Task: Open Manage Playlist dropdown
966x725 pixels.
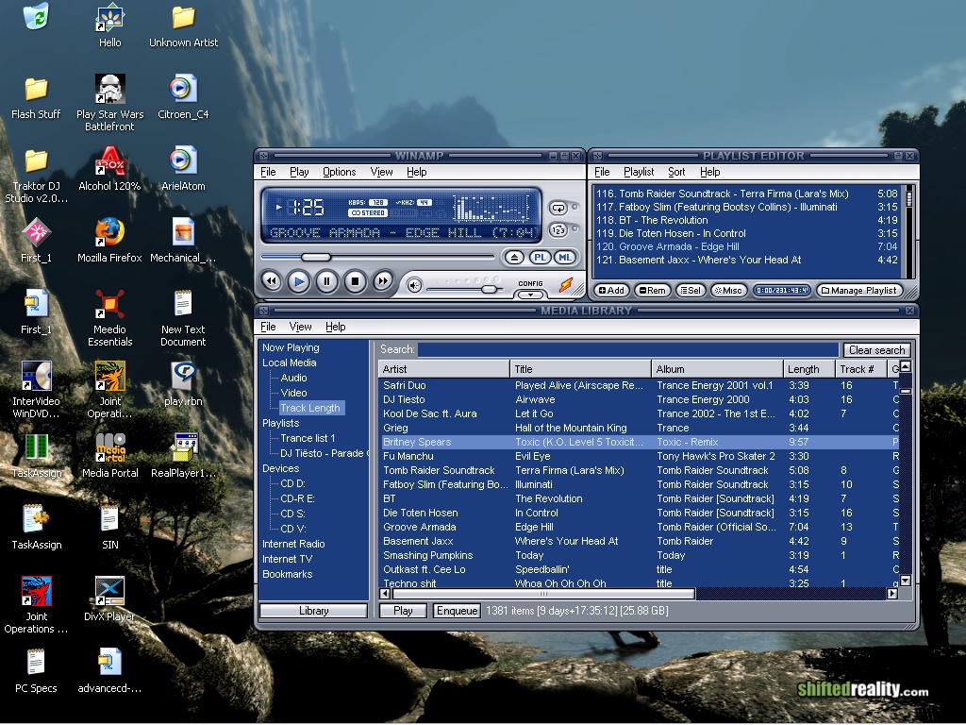Action: (859, 291)
